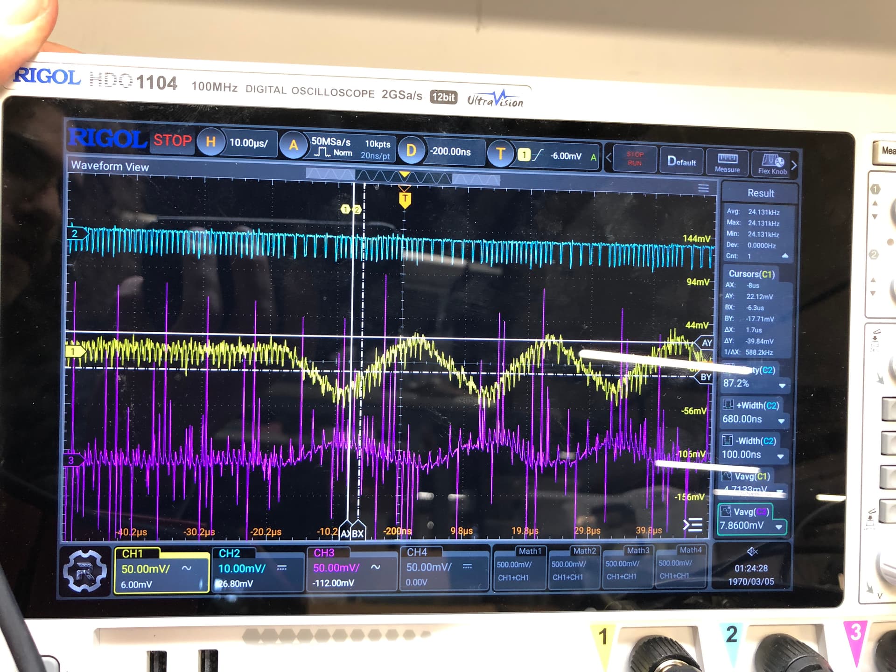Expand the Vavg(C3) measurement dropdown
Image resolution: width=896 pixels, height=672 pixels.
click(x=778, y=527)
